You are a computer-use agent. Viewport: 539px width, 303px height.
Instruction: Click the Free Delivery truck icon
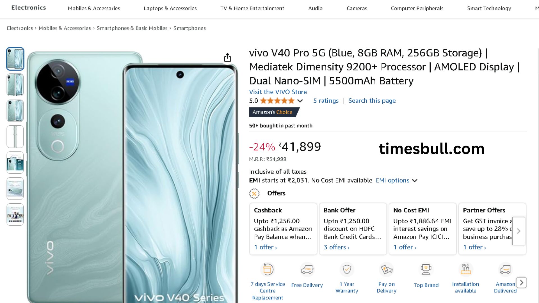click(307, 270)
